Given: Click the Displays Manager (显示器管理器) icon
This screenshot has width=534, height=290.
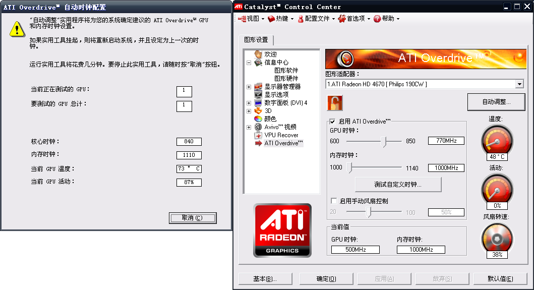Looking at the screenshot, I should (258, 87).
